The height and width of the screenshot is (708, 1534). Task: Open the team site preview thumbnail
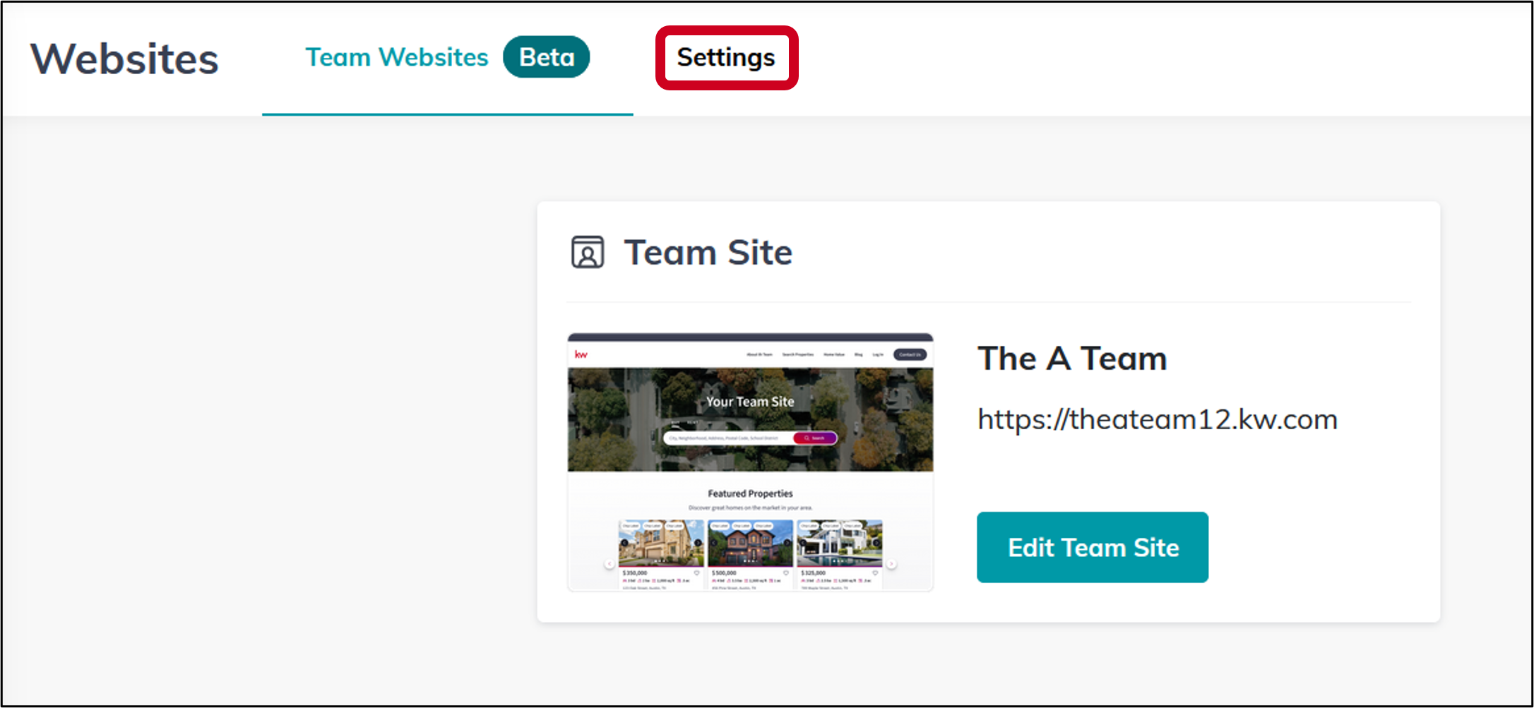(x=750, y=462)
